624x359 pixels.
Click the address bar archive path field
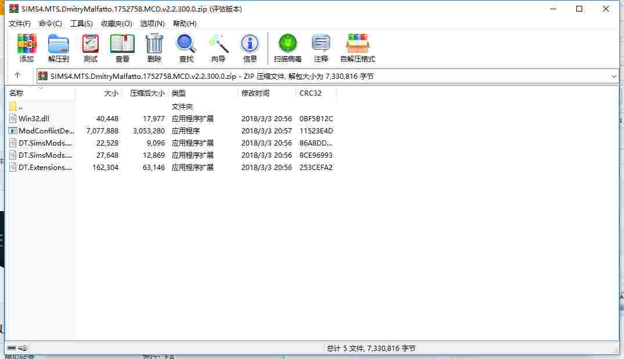coord(327,77)
